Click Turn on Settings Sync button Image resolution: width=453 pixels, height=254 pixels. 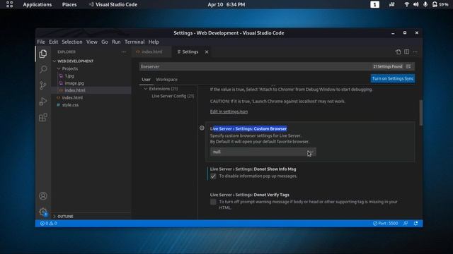(x=393, y=78)
